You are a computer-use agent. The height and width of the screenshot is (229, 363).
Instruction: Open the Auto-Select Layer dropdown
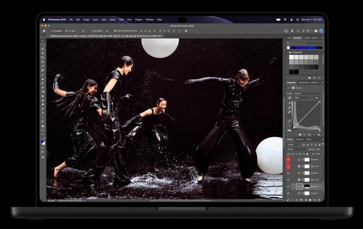108,31
